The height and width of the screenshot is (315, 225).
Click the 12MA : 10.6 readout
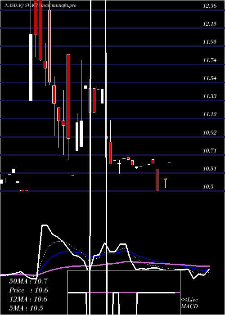[x=28, y=299]
